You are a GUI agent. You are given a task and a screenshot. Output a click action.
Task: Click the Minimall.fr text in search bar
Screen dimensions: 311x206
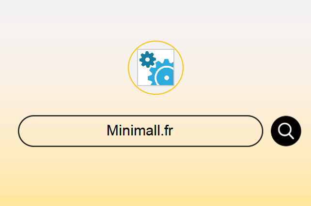point(140,131)
